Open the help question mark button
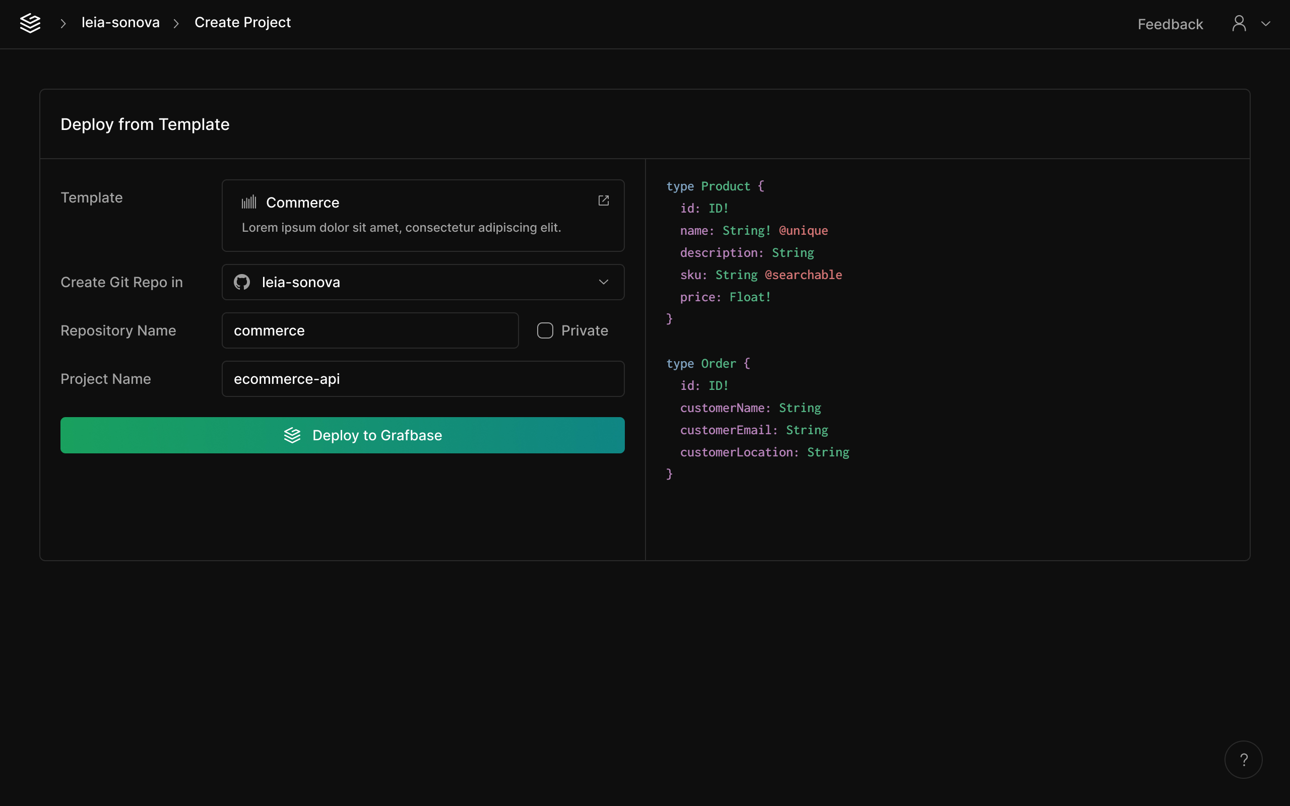Viewport: 1290px width, 806px height. click(x=1243, y=760)
